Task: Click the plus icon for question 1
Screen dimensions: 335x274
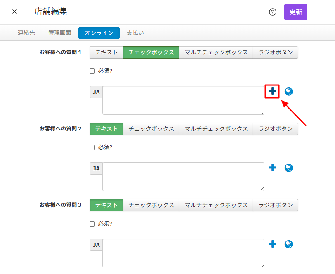Action: [x=272, y=92]
